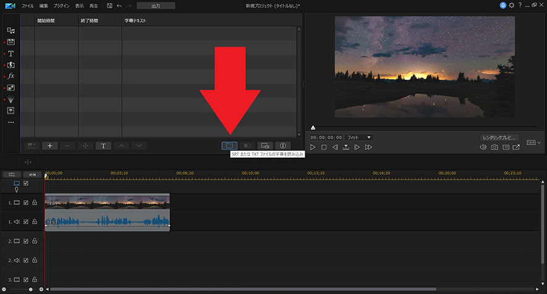Viewport: 547px width, 294px height.
Task: Toggle video track 1 enable checkbox
Action: tap(26, 203)
